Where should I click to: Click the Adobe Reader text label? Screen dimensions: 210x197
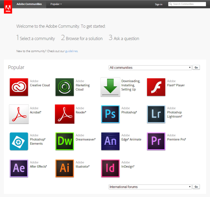coord(81,110)
